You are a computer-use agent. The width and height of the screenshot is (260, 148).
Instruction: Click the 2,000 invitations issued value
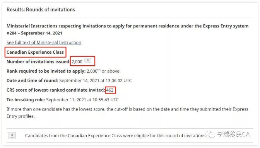pyautogui.click(x=77, y=62)
